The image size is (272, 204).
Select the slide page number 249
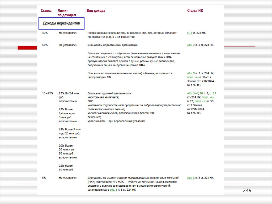(x=247, y=190)
